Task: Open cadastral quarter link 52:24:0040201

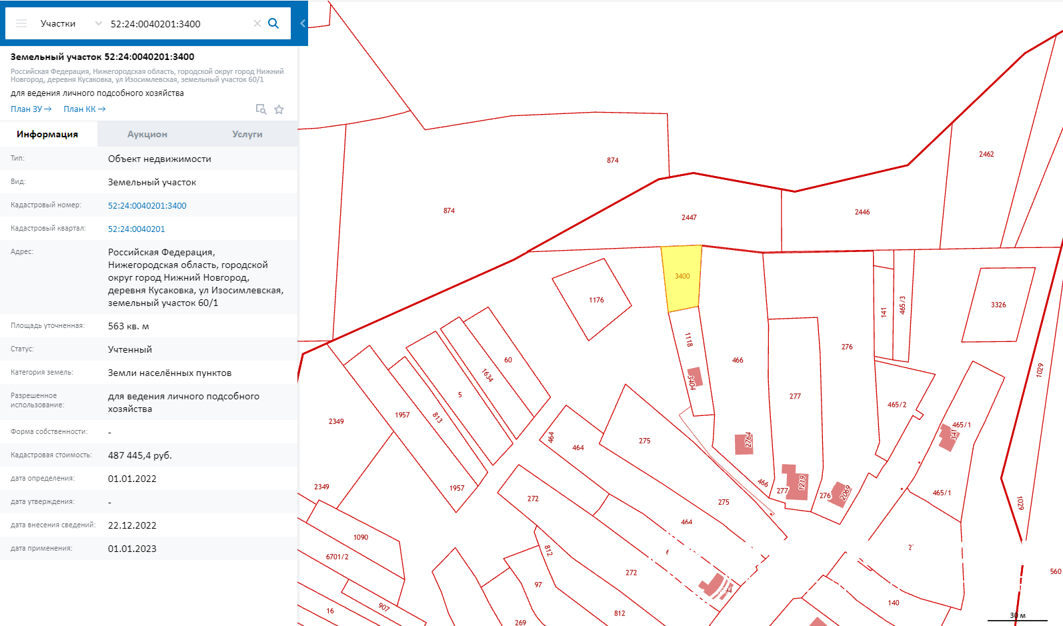Action: [136, 229]
